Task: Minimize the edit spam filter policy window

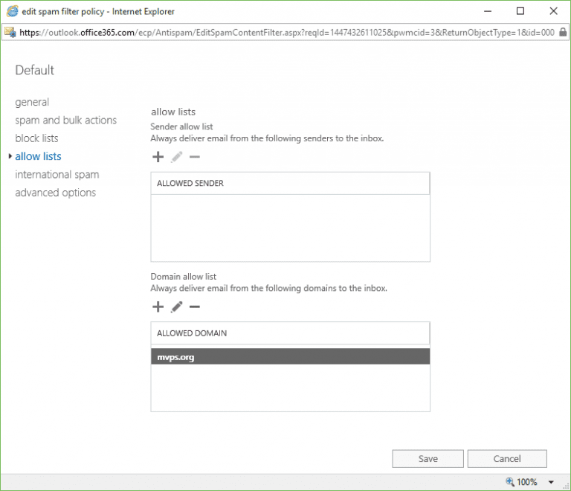Action: (x=488, y=11)
